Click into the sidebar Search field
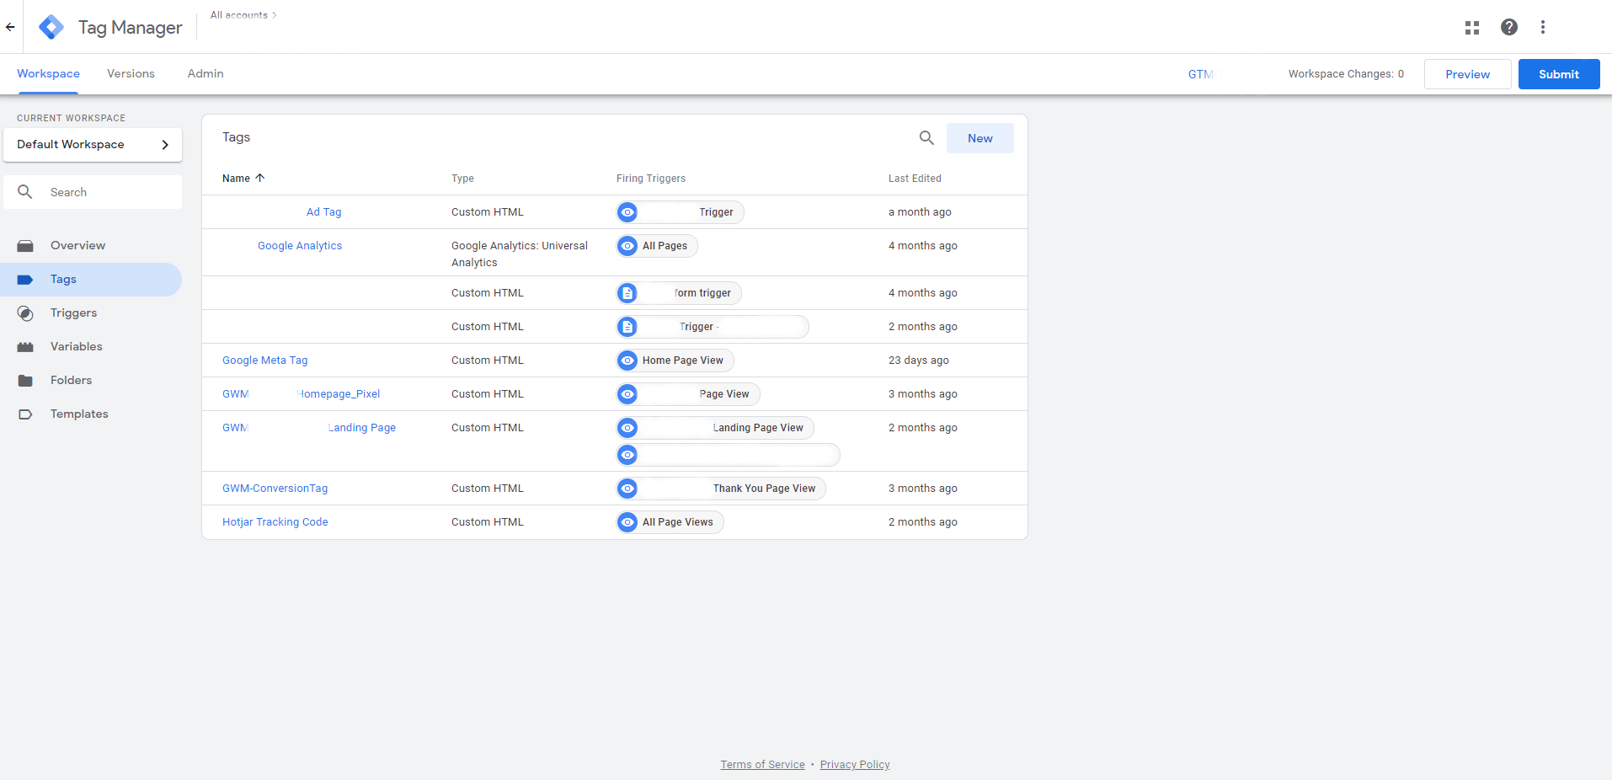1612x780 pixels. tap(93, 192)
